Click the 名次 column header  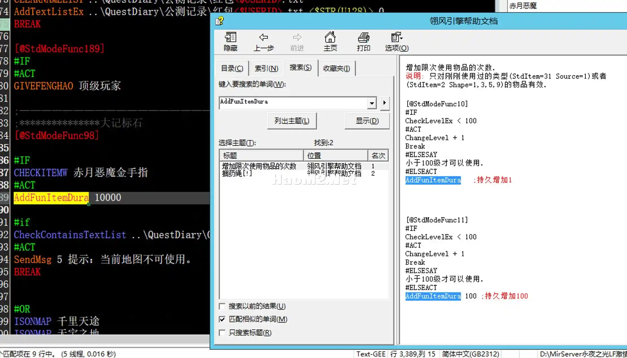pyautogui.click(x=378, y=155)
